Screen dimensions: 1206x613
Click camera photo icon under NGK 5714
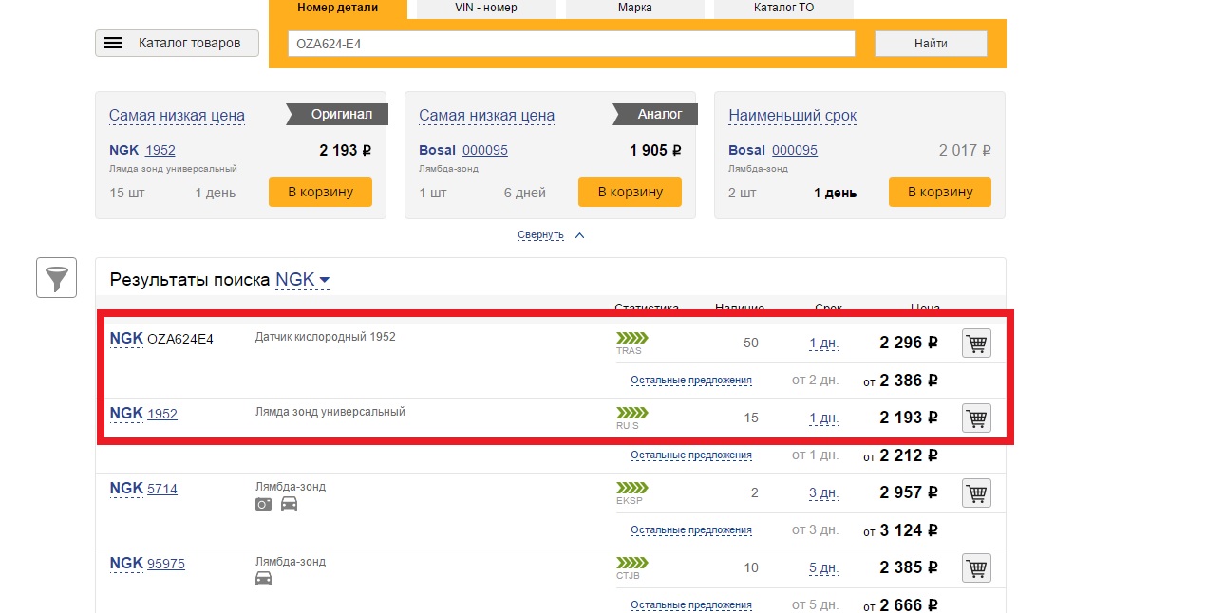263,504
